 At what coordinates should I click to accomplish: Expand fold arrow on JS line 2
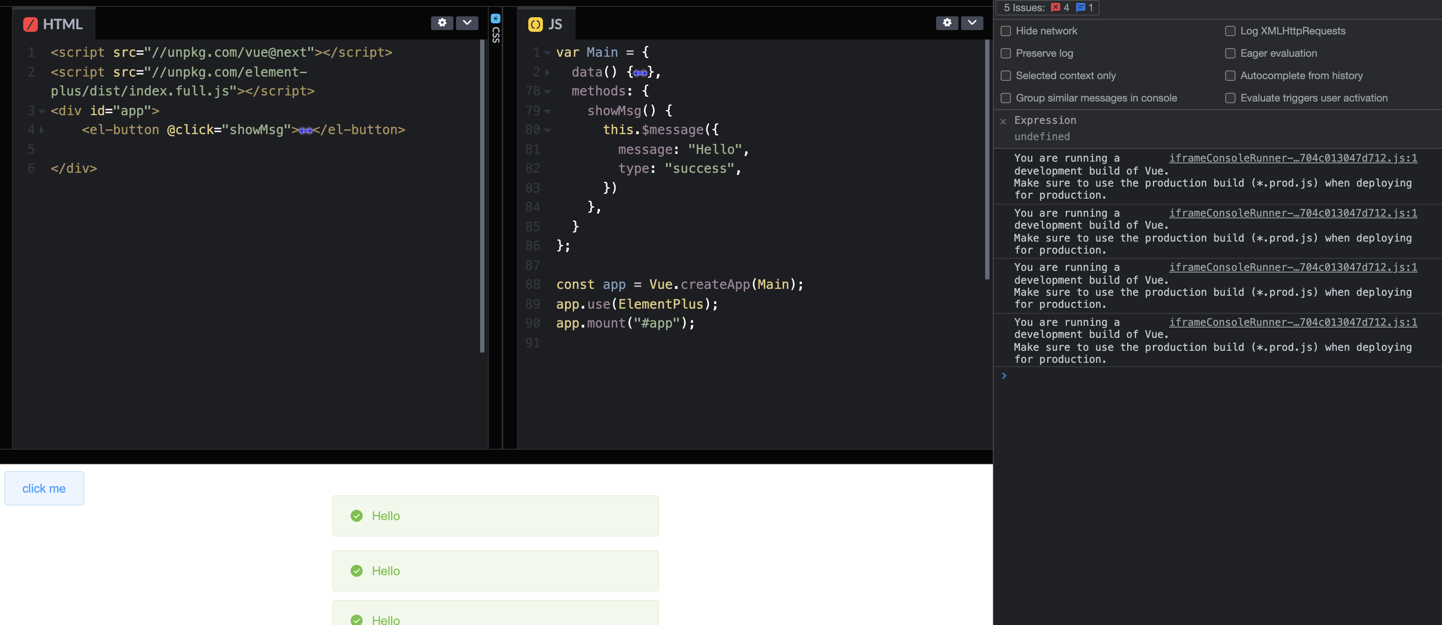pos(548,72)
